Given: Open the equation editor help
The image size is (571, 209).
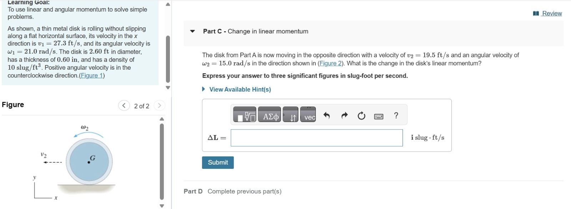Looking at the screenshot, I should click(395, 116).
